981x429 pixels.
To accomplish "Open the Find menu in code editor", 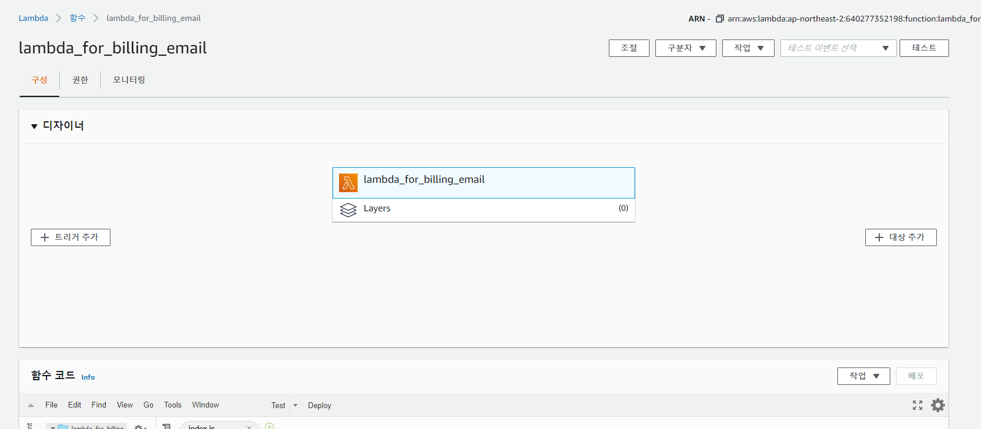I will 99,405.
